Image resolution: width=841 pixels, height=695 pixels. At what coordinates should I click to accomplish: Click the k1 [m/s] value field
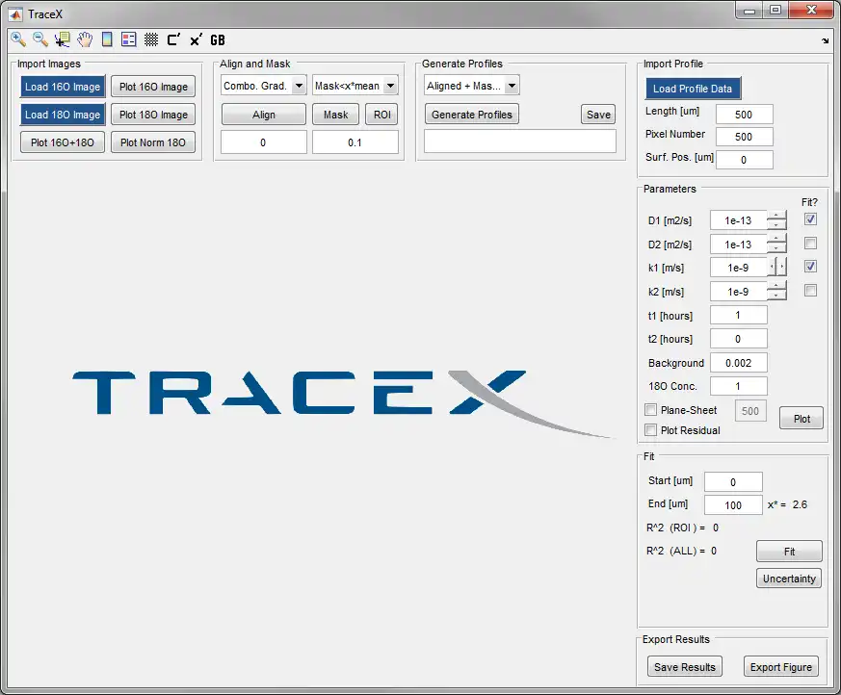[739, 268]
